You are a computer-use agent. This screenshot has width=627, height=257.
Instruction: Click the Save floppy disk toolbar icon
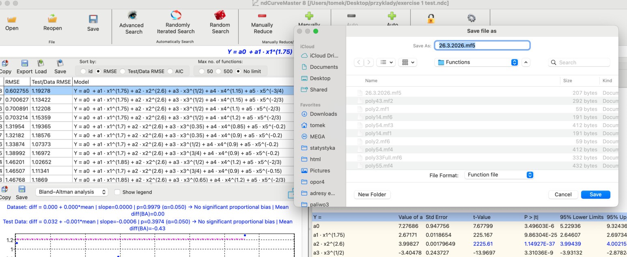click(93, 19)
